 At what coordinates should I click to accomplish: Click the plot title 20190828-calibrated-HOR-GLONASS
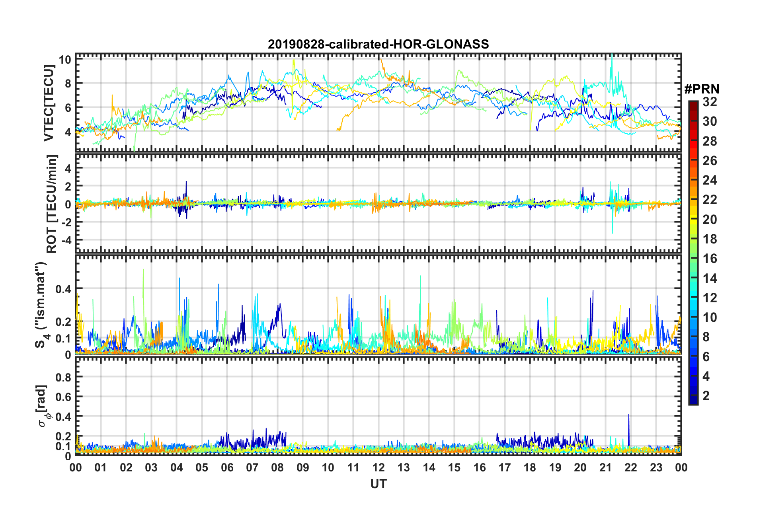[378, 44]
